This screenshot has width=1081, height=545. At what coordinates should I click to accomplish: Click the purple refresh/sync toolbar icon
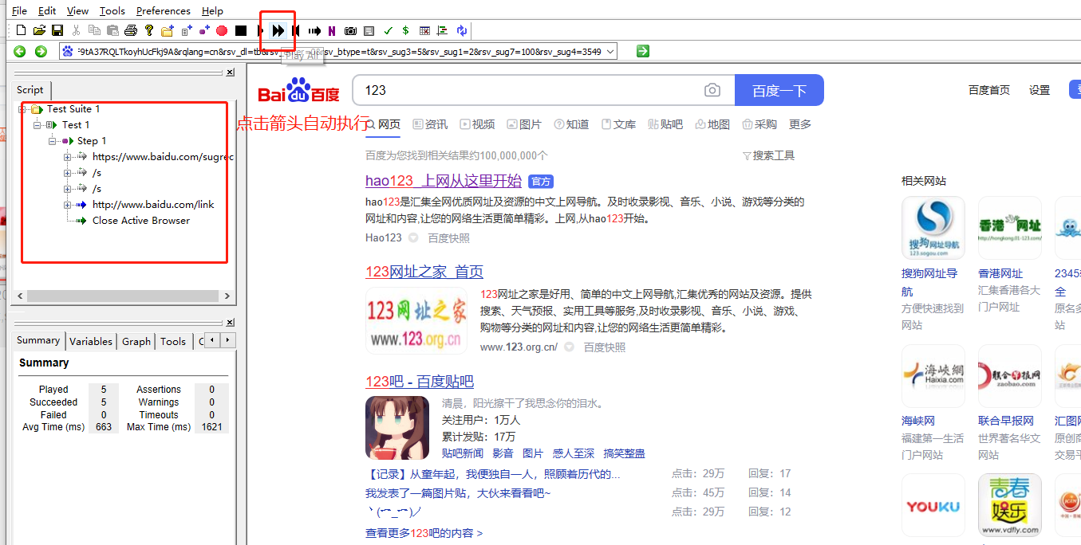click(462, 29)
